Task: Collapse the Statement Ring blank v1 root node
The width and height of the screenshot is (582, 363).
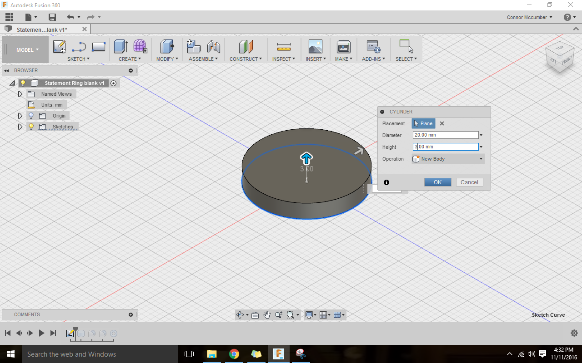Action: tap(12, 83)
